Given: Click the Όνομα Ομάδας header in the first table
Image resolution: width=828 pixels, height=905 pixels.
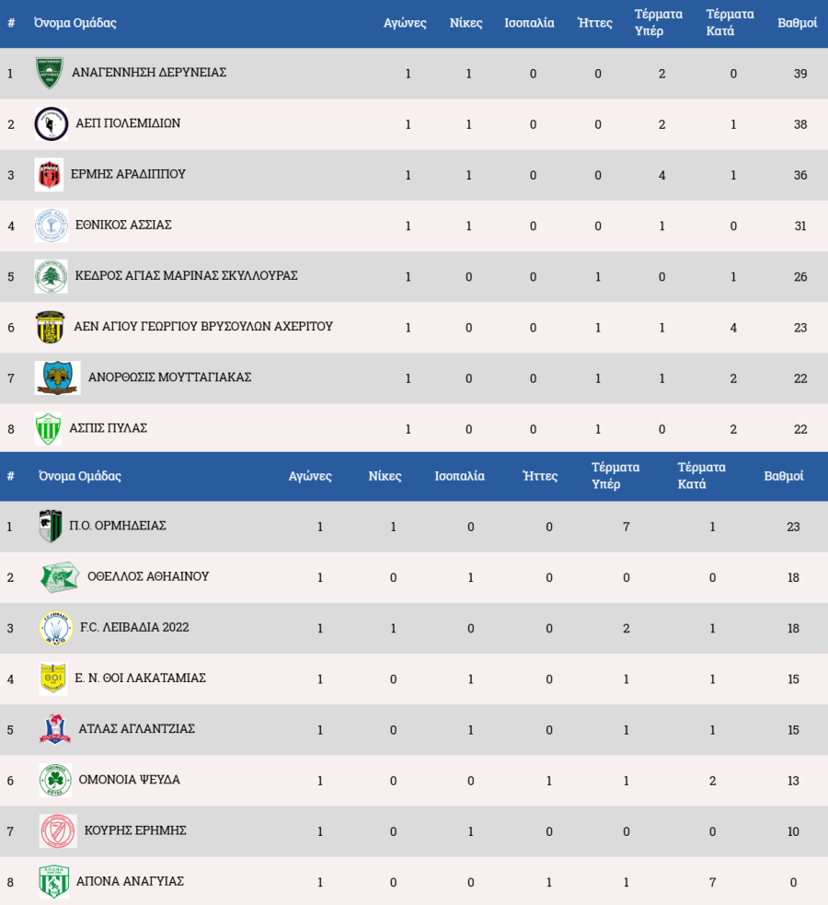Looking at the screenshot, I should (x=75, y=23).
